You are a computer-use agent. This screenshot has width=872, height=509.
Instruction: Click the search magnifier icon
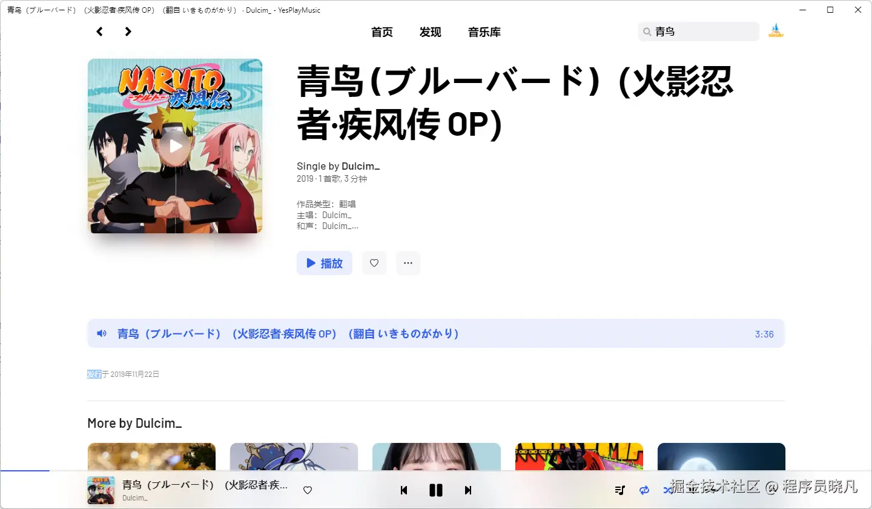(x=646, y=31)
